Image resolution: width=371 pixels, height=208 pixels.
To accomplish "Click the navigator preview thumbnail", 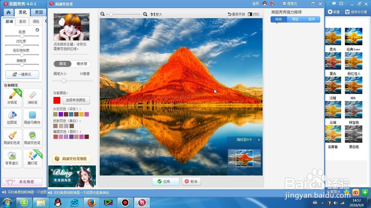I will [x=244, y=158].
